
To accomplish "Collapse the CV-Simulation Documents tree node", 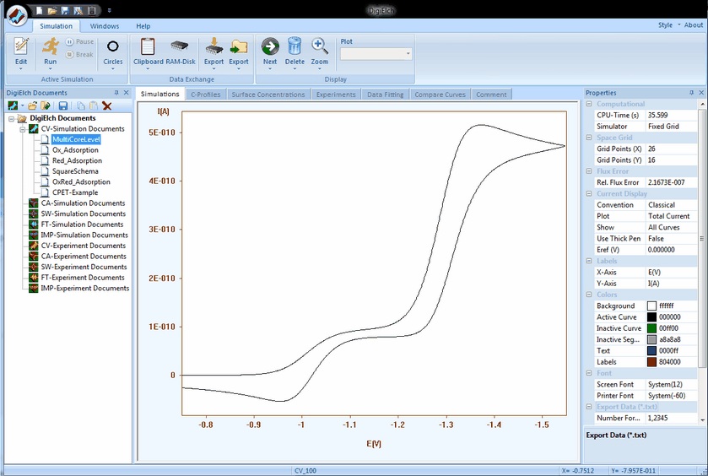I will pyautogui.click(x=23, y=129).
